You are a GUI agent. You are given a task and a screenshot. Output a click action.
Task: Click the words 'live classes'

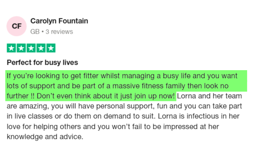[x=34, y=116]
